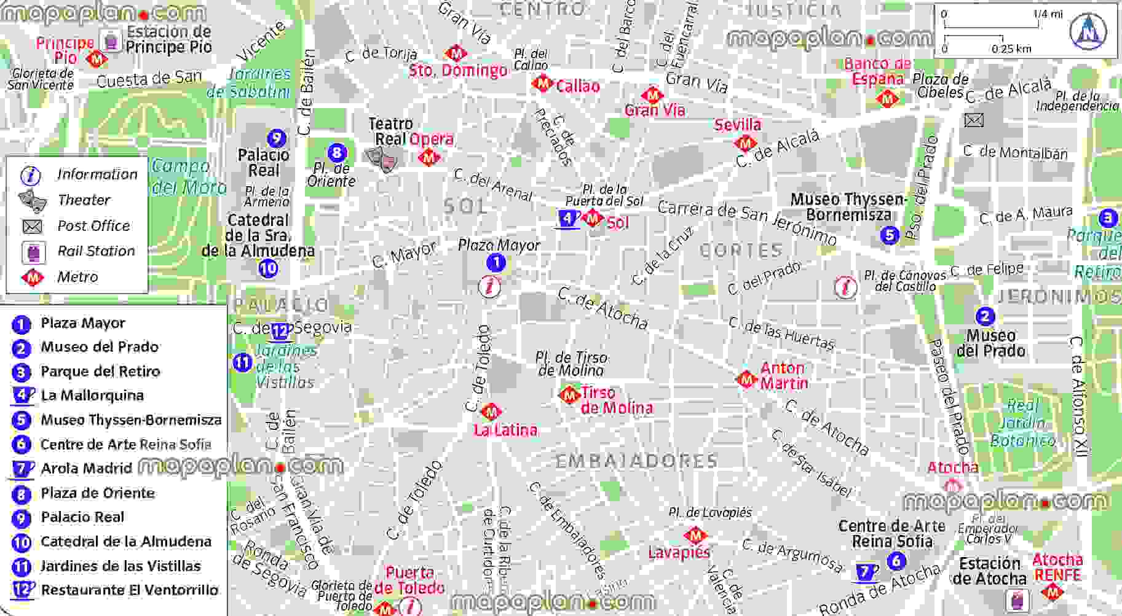
Task: Click the EMBAJADORES district label
Action: (636, 461)
